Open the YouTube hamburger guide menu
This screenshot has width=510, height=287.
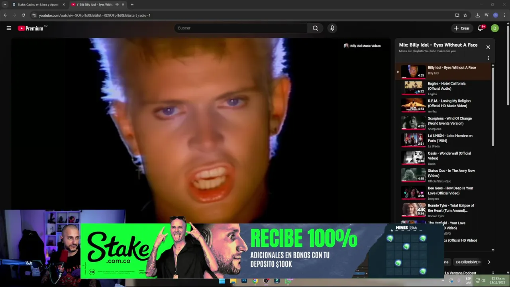click(x=9, y=28)
